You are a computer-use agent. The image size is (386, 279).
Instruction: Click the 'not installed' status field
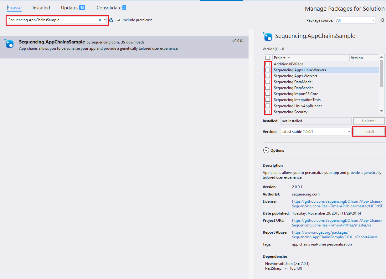coord(316,121)
